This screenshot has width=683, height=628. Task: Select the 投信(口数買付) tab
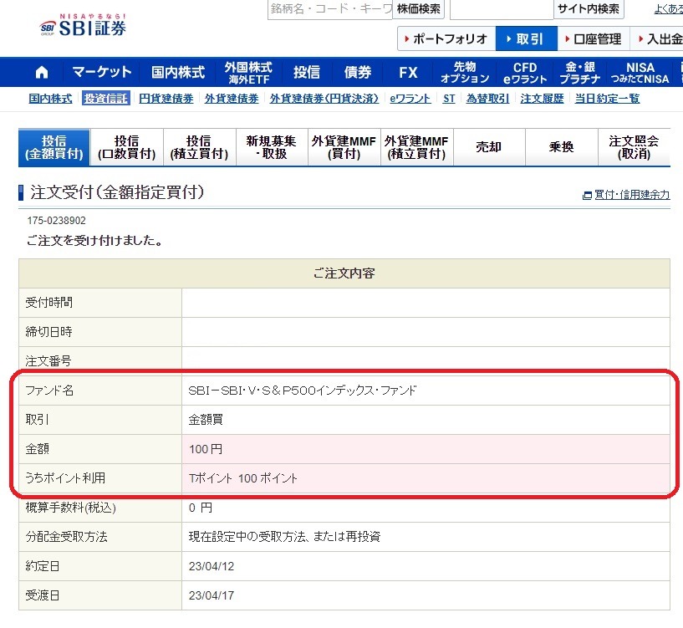[x=127, y=147]
